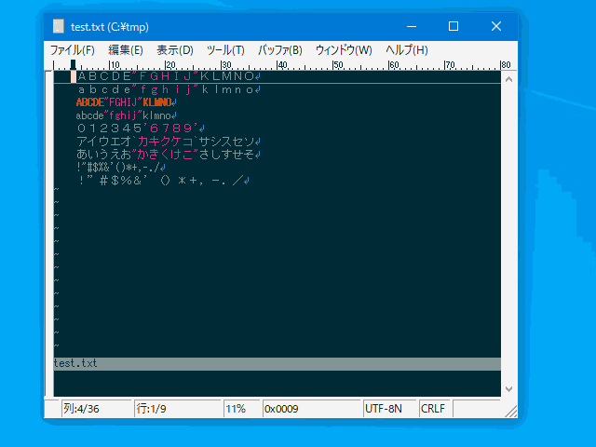Click scrollbar down arrow in editor
This screenshot has width=596, height=447.
pyautogui.click(x=509, y=389)
